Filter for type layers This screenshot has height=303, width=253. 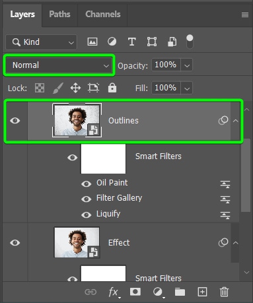pyautogui.click(x=132, y=42)
